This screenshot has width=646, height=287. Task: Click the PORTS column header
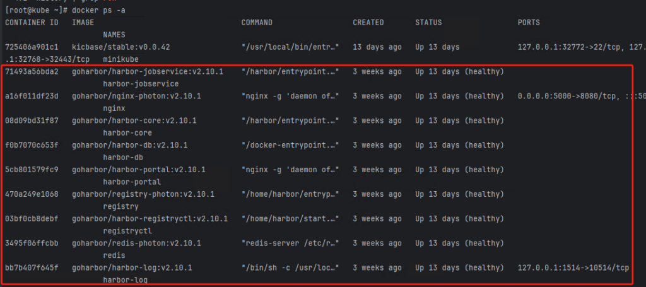(529, 23)
